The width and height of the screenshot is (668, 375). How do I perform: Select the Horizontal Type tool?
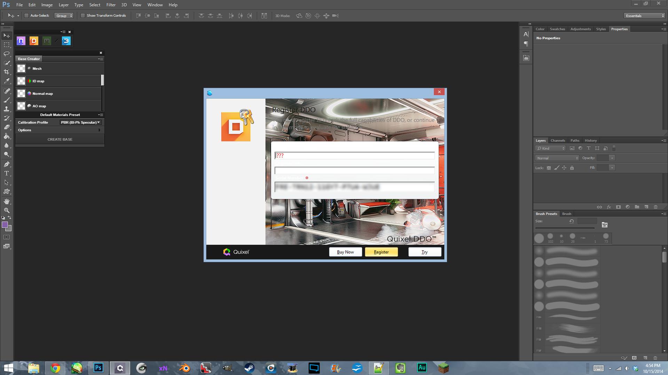(7, 173)
